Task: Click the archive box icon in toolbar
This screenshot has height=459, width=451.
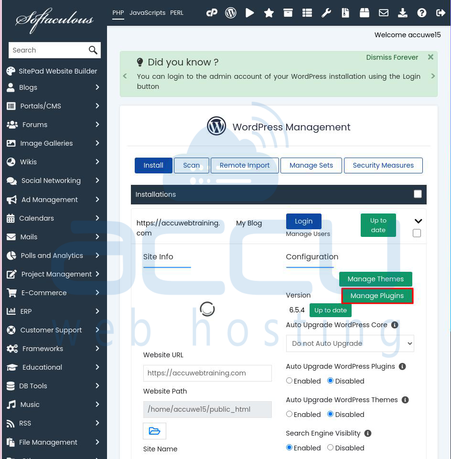Action: (x=288, y=13)
